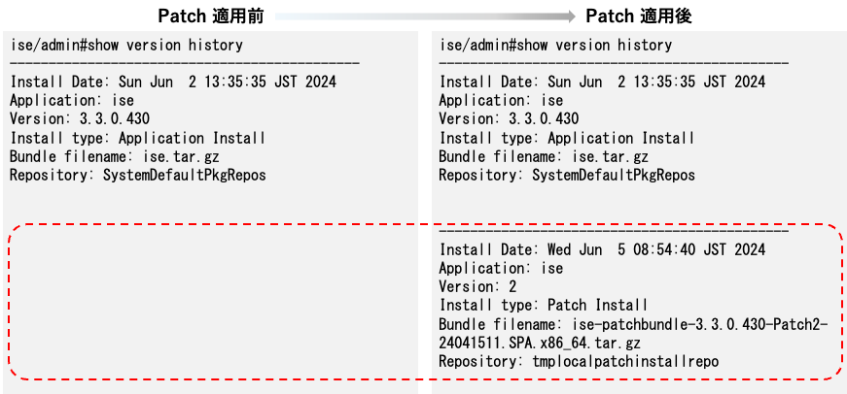The height and width of the screenshot is (394, 847).
Task: Click "Application: ise" under Sun Jun 2 in post-patch panel
Action: (501, 100)
